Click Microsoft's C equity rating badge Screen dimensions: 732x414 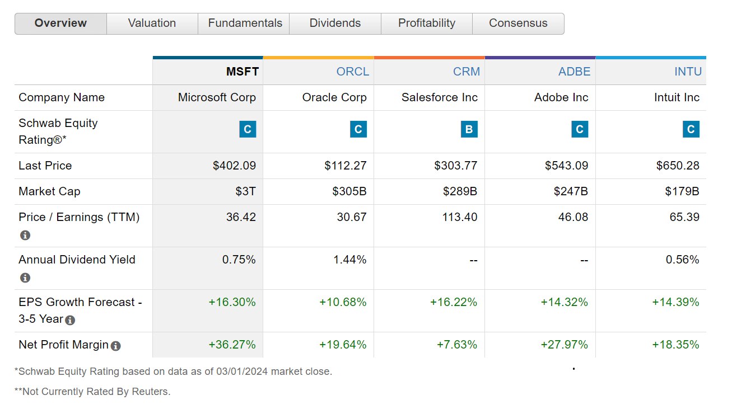pos(247,130)
